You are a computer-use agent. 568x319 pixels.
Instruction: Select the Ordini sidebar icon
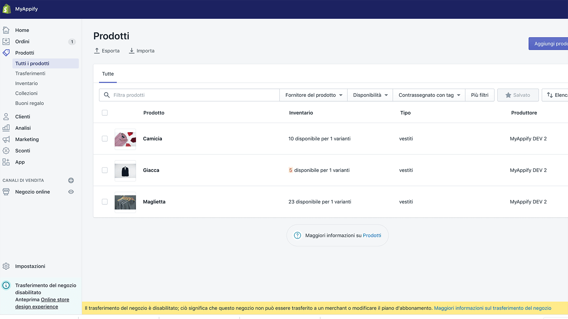coord(6,41)
